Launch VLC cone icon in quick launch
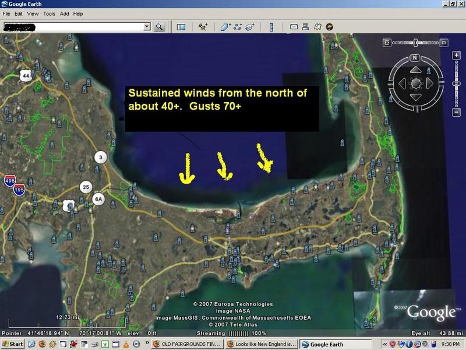The width and height of the screenshot is (466, 350). click(x=126, y=344)
